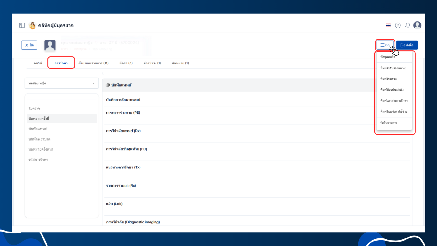Open บันทึกพยาบาล in the side list

pos(62,139)
